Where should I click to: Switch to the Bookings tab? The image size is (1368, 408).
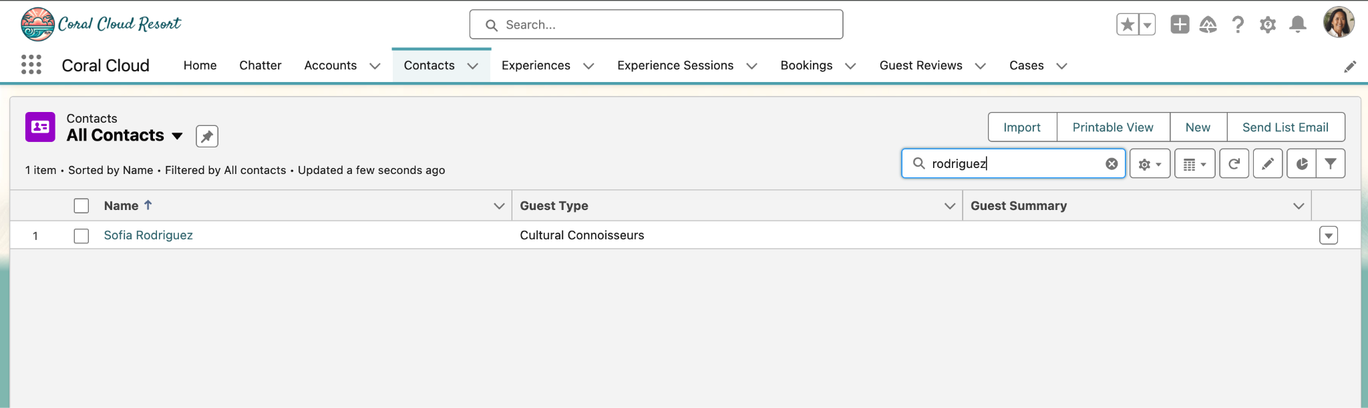(x=806, y=65)
